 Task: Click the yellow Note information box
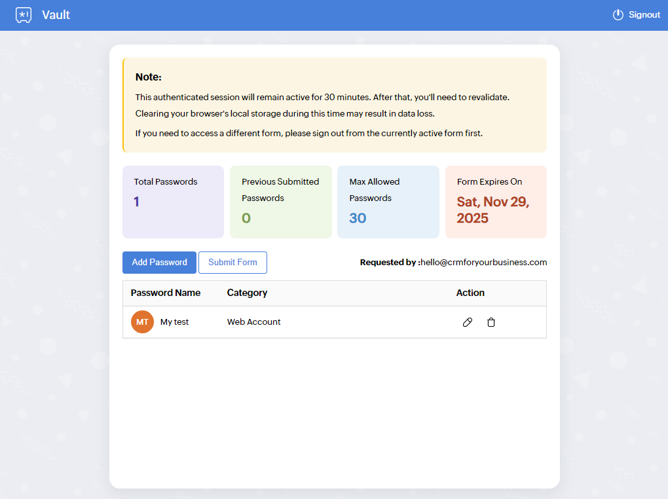click(x=334, y=105)
